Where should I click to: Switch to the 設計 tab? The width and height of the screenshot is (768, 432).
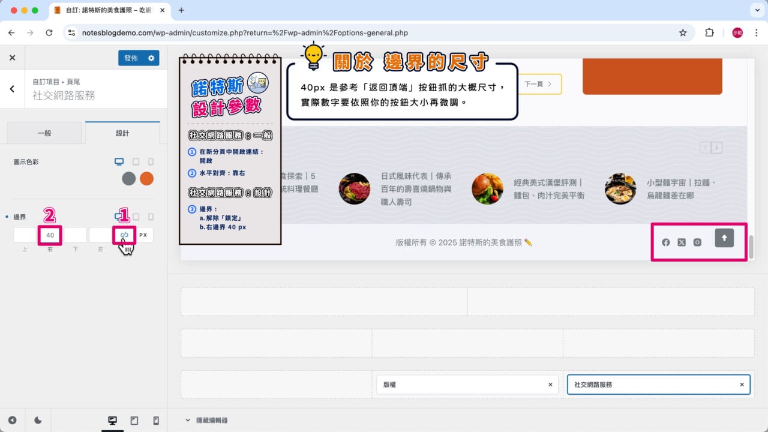122,133
